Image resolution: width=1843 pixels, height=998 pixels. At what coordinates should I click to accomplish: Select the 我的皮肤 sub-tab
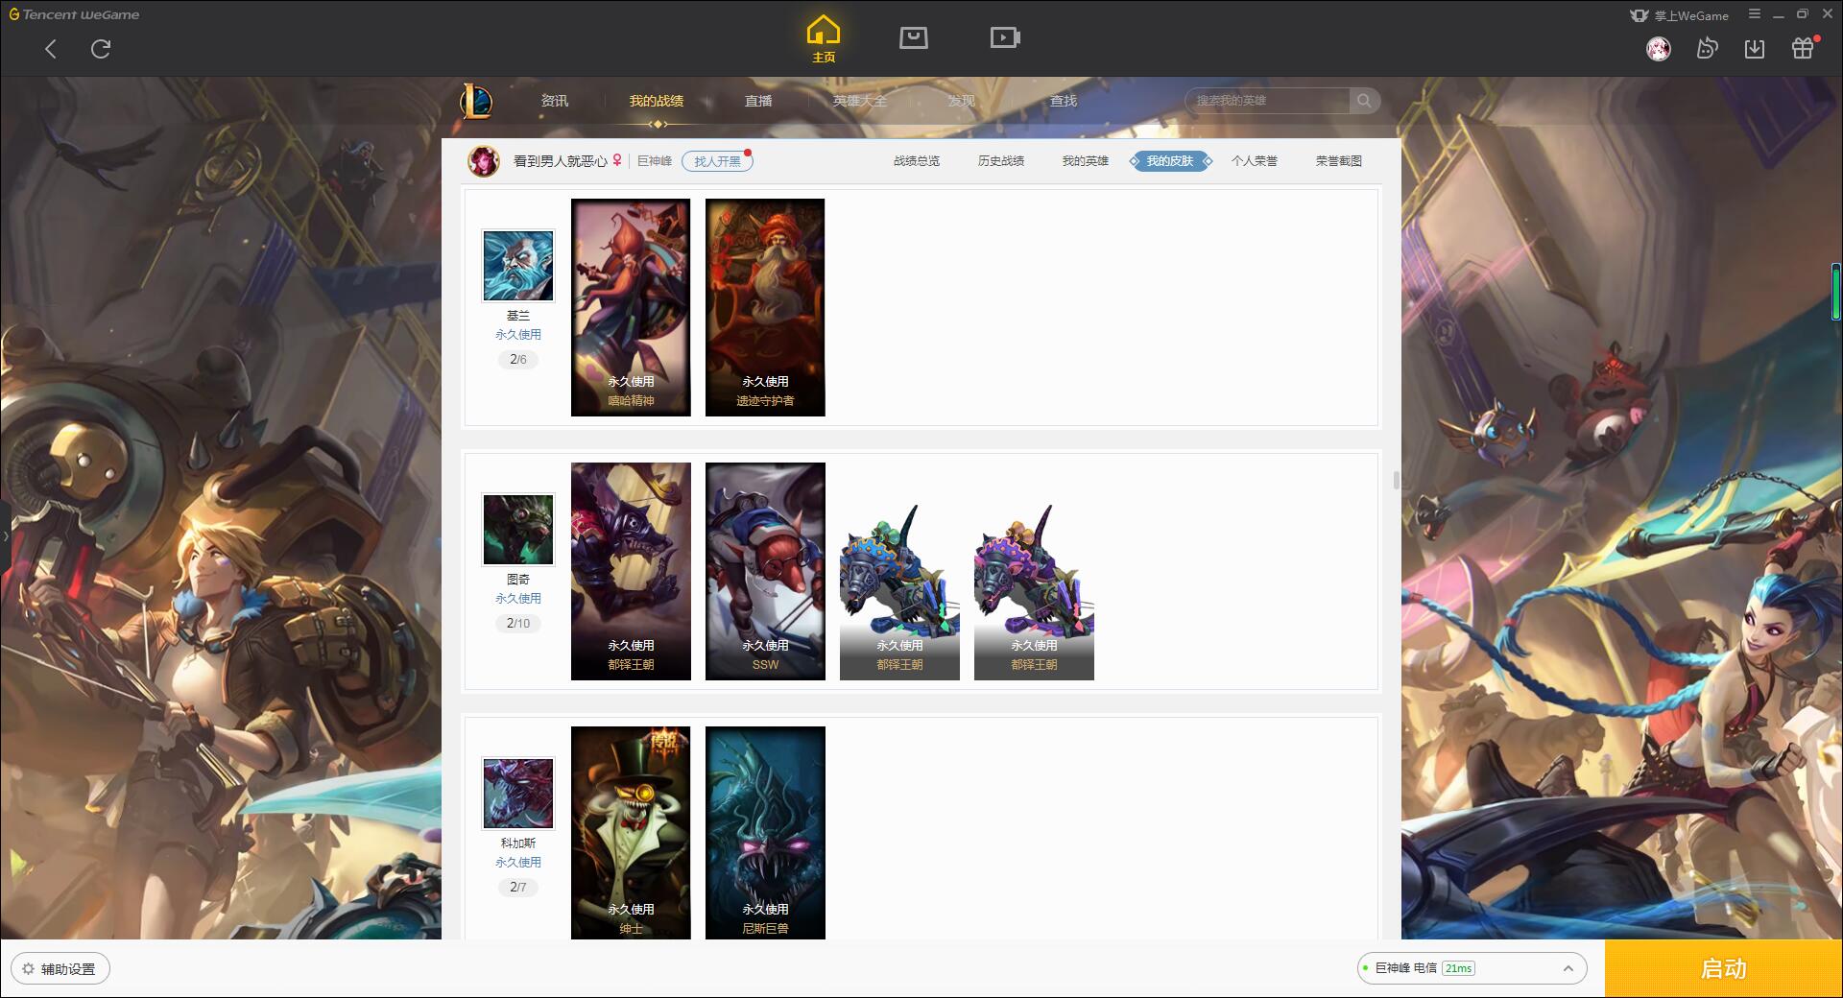pyautogui.click(x=1170, y=161)
